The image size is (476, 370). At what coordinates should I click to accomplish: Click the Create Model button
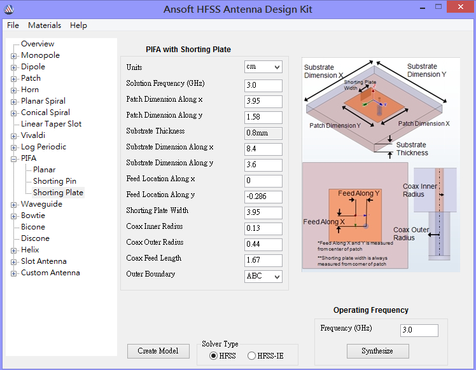[x=158, y=351]
